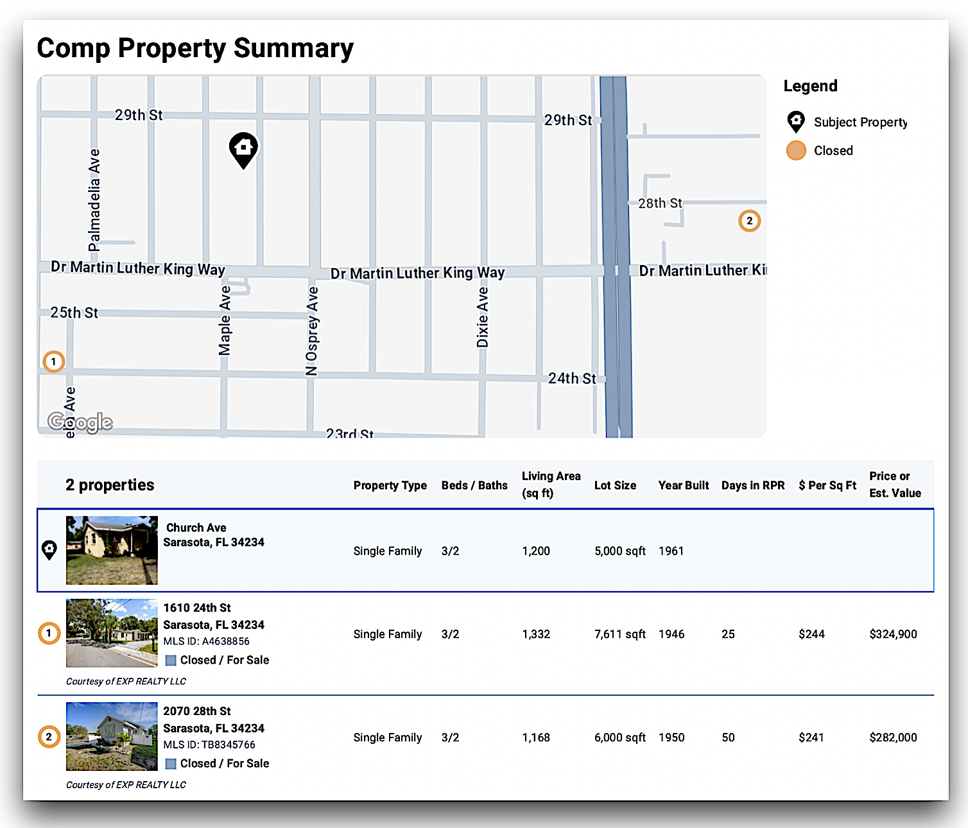Click the Google logo on the map
This screenshot has width=968, height=828.
(x=80, y=422)
